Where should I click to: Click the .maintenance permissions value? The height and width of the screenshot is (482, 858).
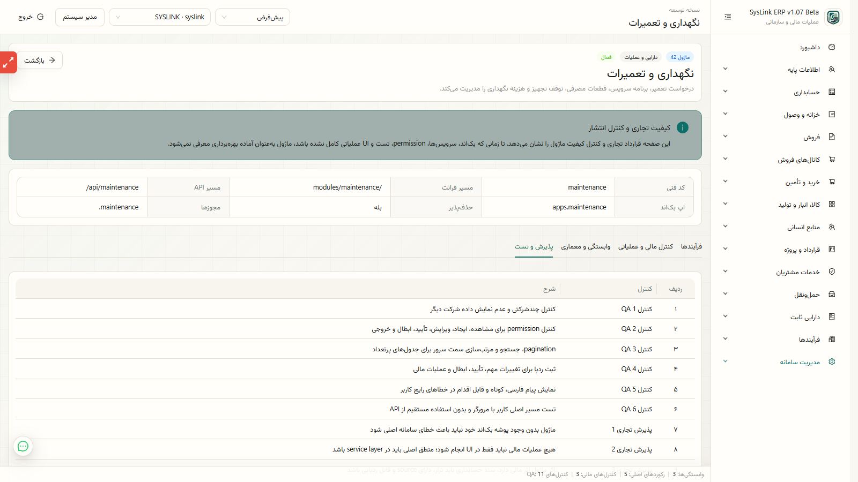[x=82, y=207]
